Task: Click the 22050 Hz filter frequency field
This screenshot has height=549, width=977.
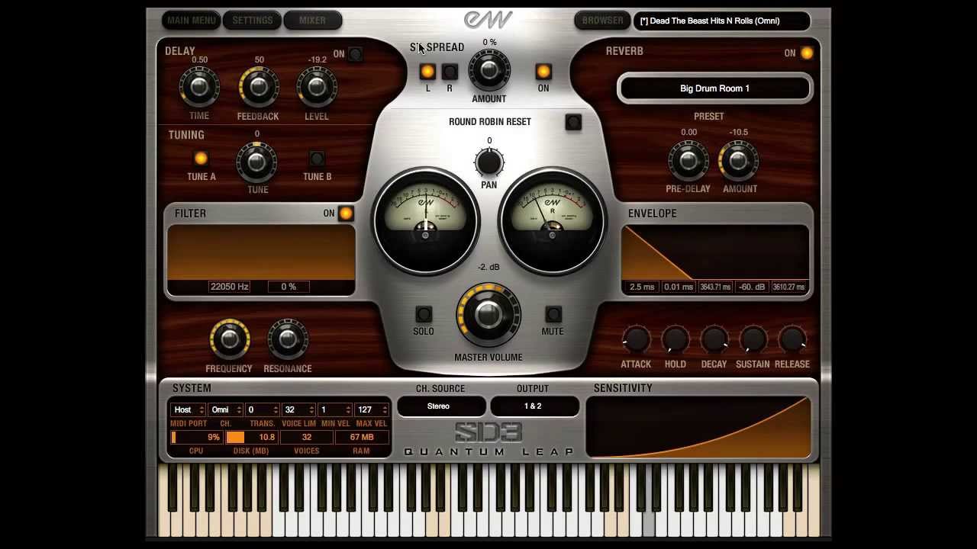Action: point(230,287)
